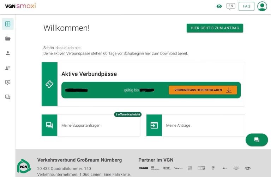Click the 'Schön, dass du da bist.' text

coord(62,48)
